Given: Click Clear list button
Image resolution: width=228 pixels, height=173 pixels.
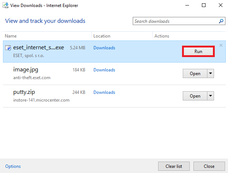Looking at the screenshot, I should (174, 166).
